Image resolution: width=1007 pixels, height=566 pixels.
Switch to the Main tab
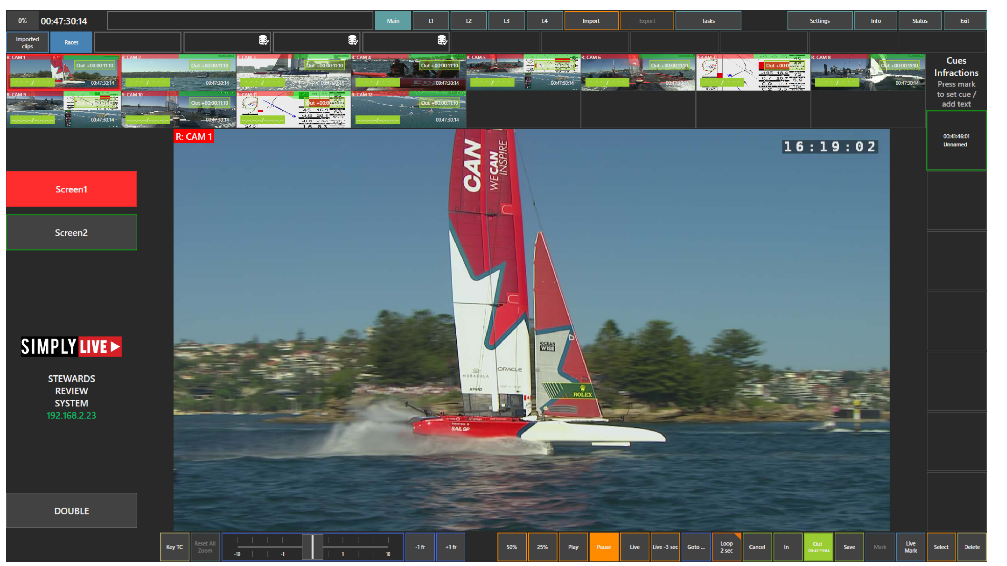pyautogui.click(x=393, y=21)
